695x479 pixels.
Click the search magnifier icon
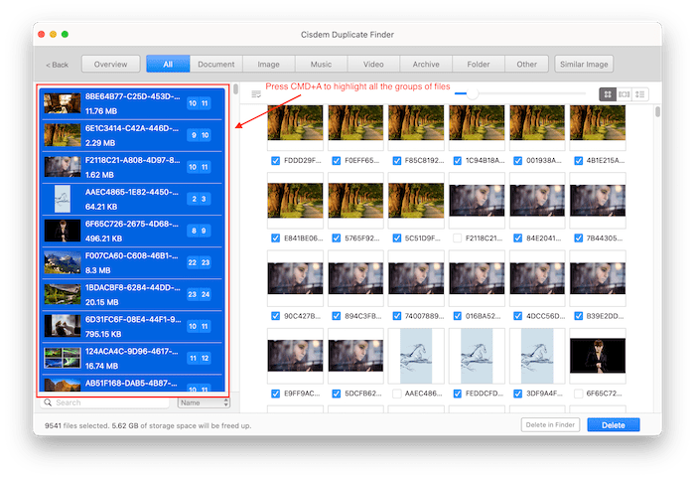coord(49,402)
